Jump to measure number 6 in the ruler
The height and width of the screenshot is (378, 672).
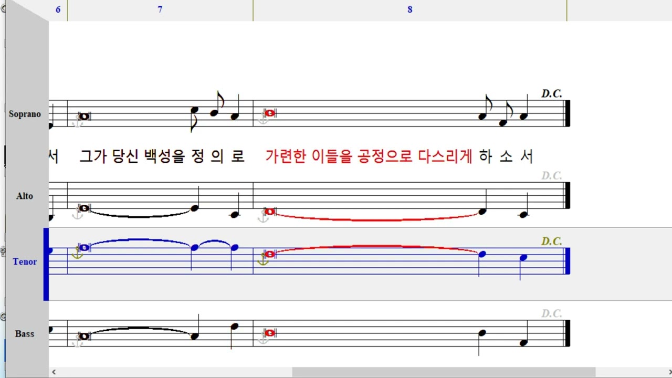pos(58,9)
